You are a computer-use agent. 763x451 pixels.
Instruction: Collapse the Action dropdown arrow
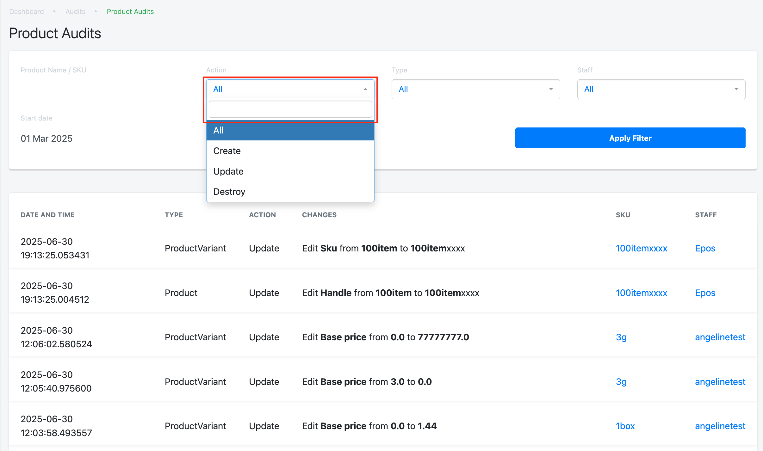click(365, 89)
